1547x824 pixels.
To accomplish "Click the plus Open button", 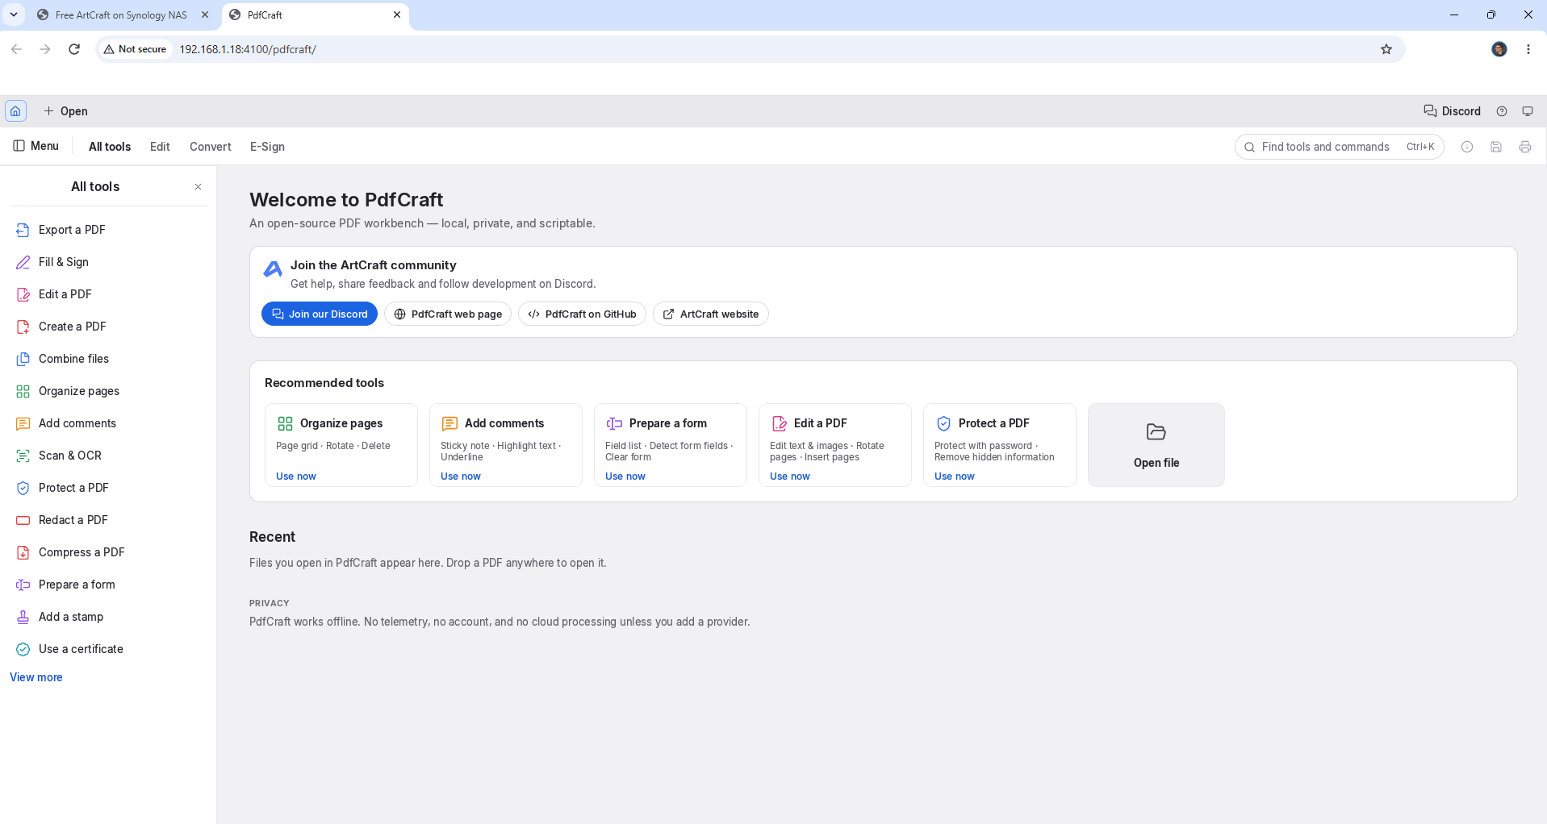I will click(65, 111).
